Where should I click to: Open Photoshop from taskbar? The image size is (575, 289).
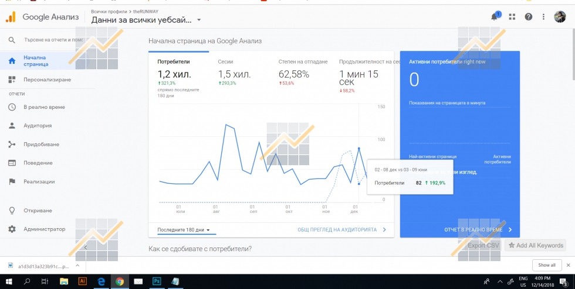point(157,281)
